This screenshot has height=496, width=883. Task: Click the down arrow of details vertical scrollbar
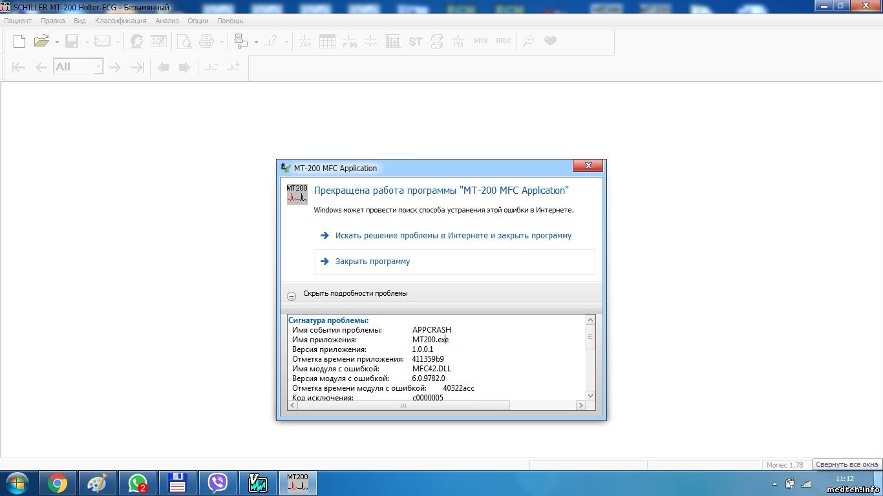click(x=590, y=395)
